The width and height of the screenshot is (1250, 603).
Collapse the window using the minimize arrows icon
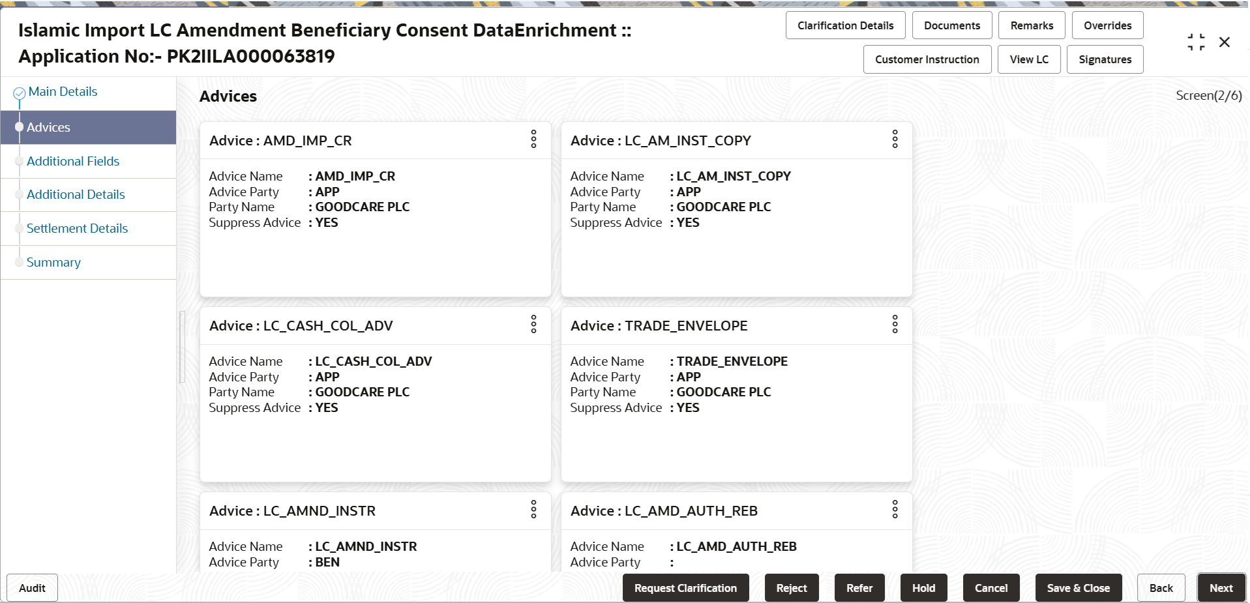1196,42
